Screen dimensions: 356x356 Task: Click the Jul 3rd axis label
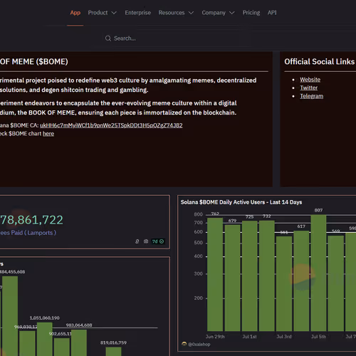coord(284,337)
